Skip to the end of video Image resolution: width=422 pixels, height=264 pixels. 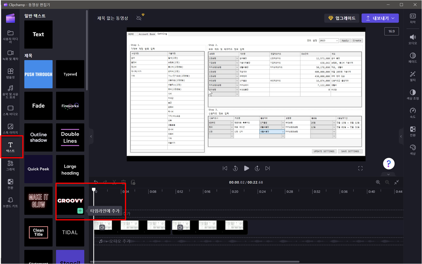click(x=267, y=168)
